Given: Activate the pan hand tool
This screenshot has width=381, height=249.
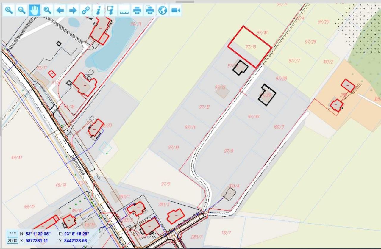Looking at the screenshot, I should (34, 10).
